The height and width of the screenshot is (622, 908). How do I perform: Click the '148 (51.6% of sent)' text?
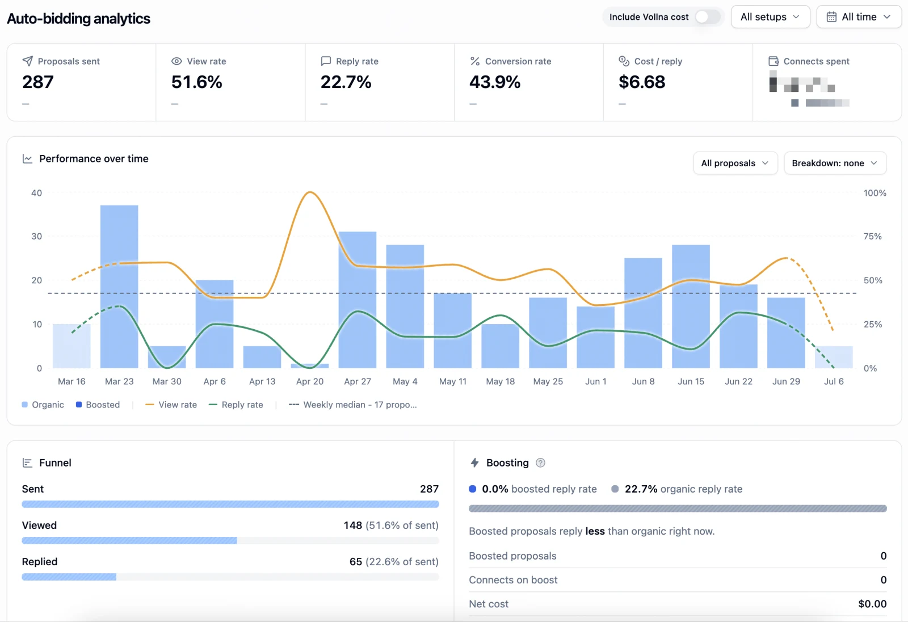click(x=391, y=526)
